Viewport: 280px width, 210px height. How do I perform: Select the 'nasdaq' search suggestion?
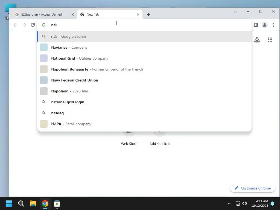pos(144,113)
